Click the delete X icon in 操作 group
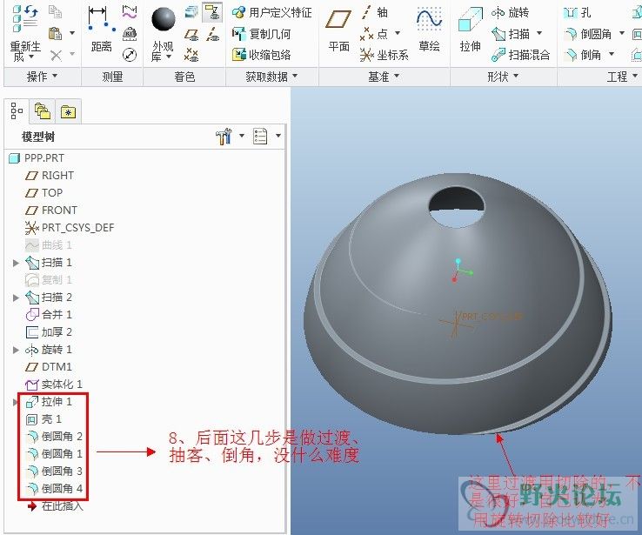 pyautogui.click(x=56, y=55)
